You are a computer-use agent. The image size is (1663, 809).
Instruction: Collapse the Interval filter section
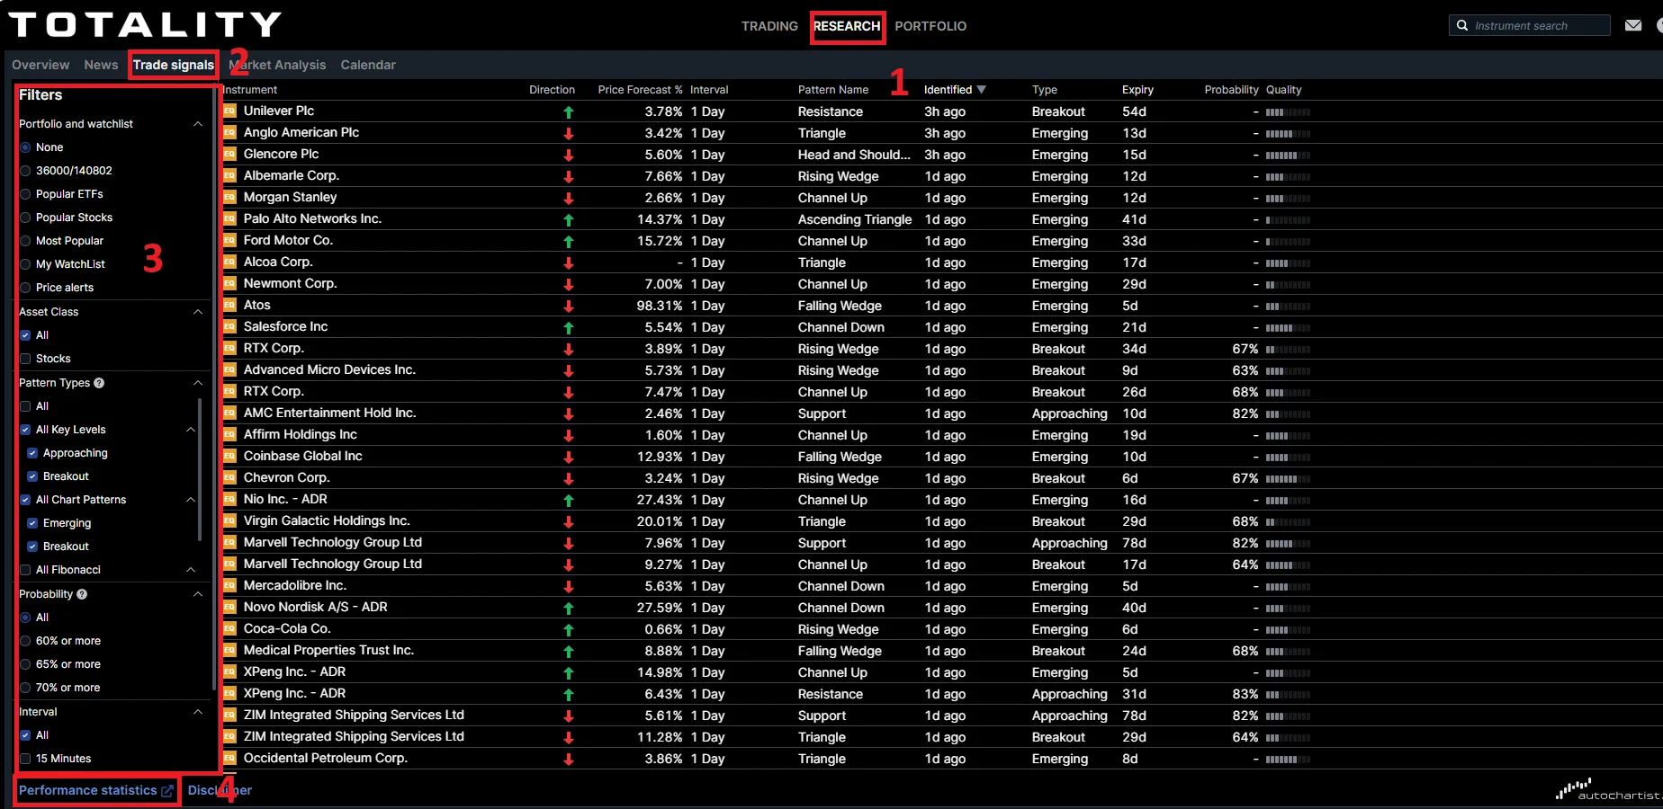click(x=198, y=712)
